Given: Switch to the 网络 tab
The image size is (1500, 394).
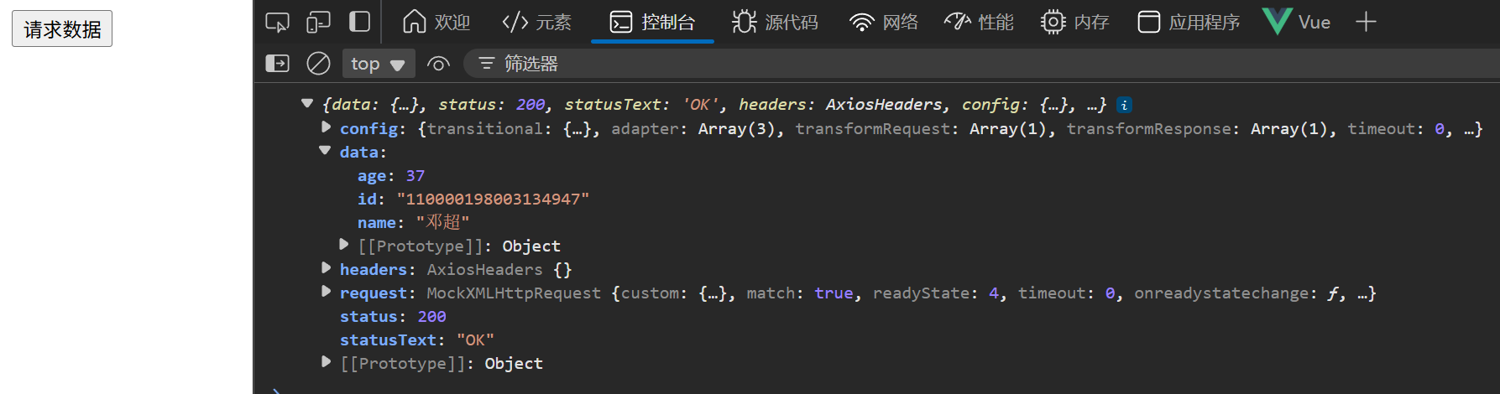Looking at the screenshot, I should pyautogui.click(x=884, y=22).
